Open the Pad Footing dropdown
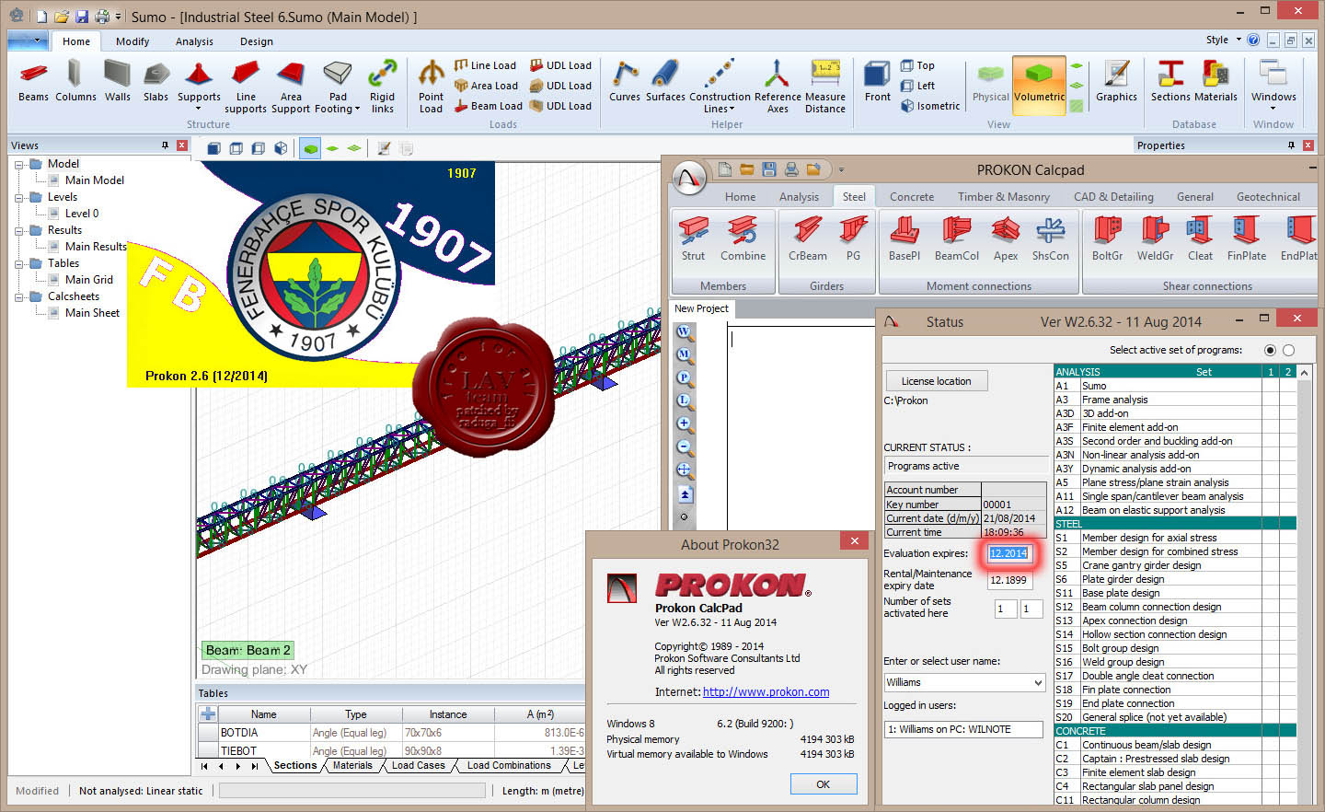Screen dimensions: 1325x812 coord(357,109)
